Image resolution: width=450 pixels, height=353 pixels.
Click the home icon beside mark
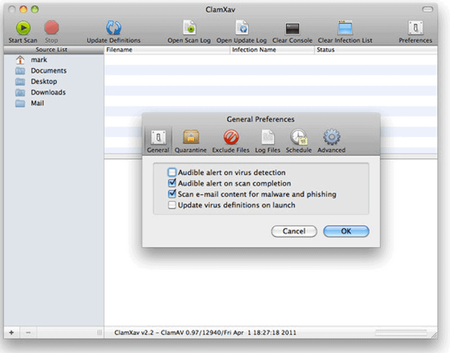20,60
